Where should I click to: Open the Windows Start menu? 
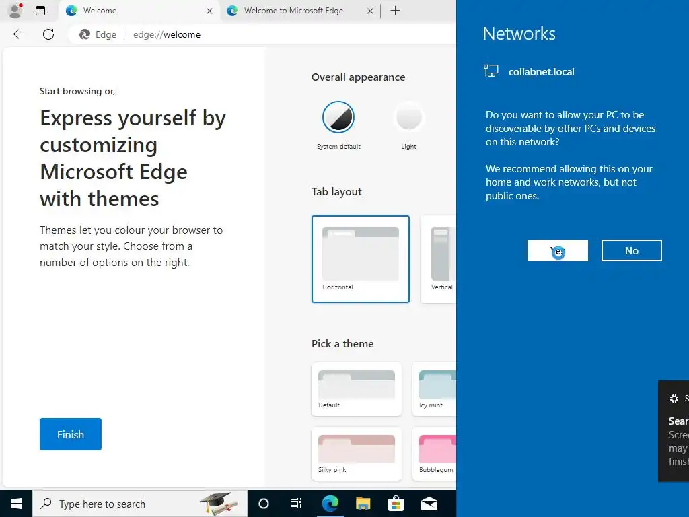click(16, 504)
